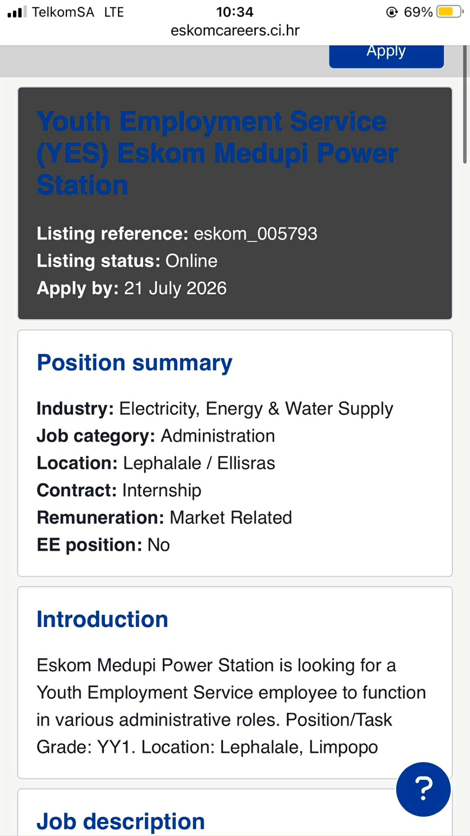Tap the 10:34 clock in status bar
This screenshot has width=470, height=836.
coord(235,12)
